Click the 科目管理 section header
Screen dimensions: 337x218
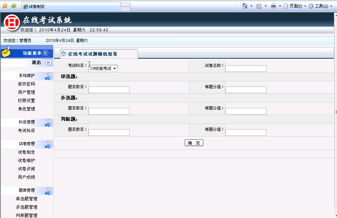coord(27,122)
